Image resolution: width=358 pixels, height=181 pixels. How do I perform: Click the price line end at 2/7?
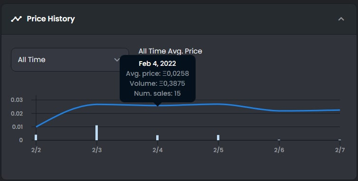(339, 110)
